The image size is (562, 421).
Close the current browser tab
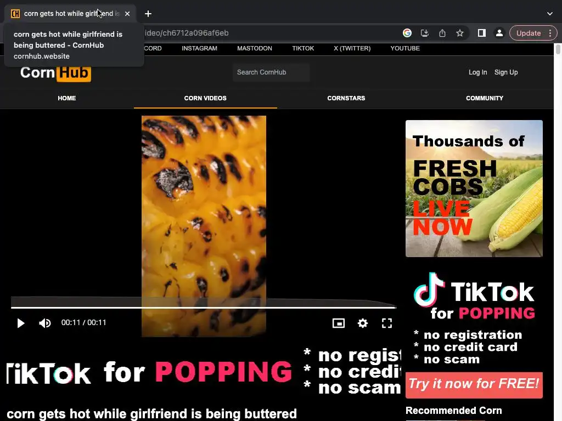click(x=127, y=14)
